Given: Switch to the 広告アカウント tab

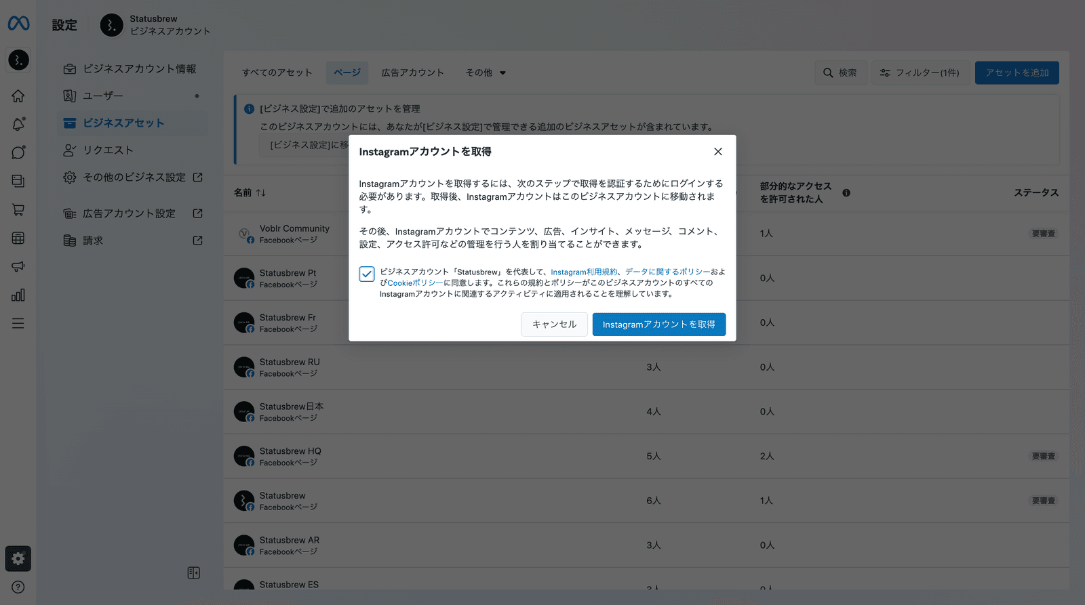Looking at the screenshot, I should pos(412,73).
